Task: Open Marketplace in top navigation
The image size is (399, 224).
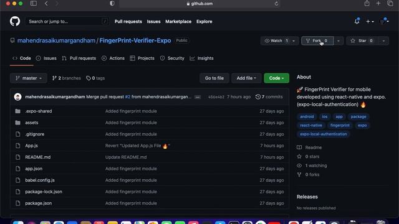Action: tap(178, 21)
